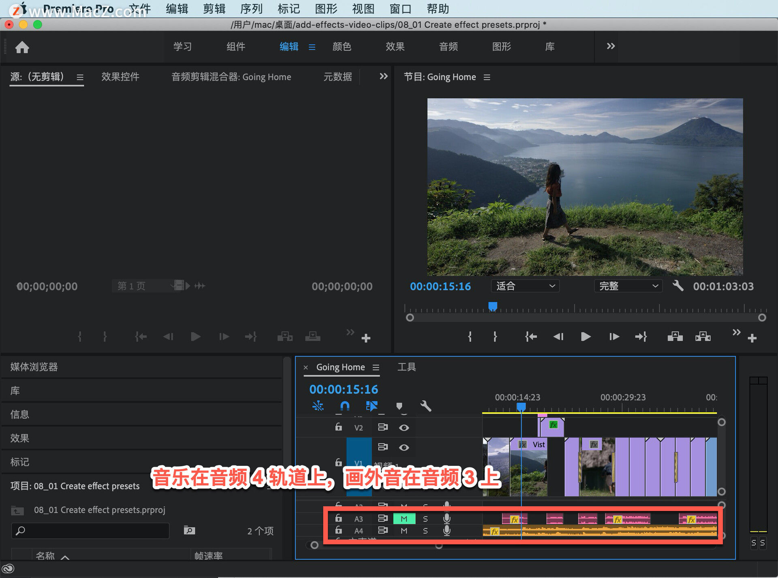Open timeline wrench display settings
Image resolution: width=778 pixels, height=578 pixels.
click(425, 406)
